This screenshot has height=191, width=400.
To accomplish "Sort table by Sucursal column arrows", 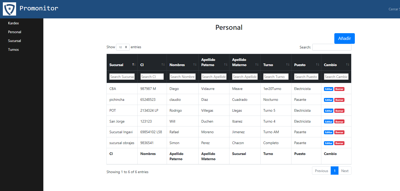I will point(134,64).
